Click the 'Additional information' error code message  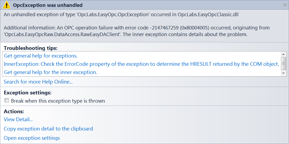coord(137,31)
